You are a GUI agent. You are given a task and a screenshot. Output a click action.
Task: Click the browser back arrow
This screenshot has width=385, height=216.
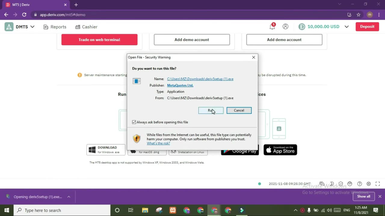pyautogui.click(x=6, y=14)
